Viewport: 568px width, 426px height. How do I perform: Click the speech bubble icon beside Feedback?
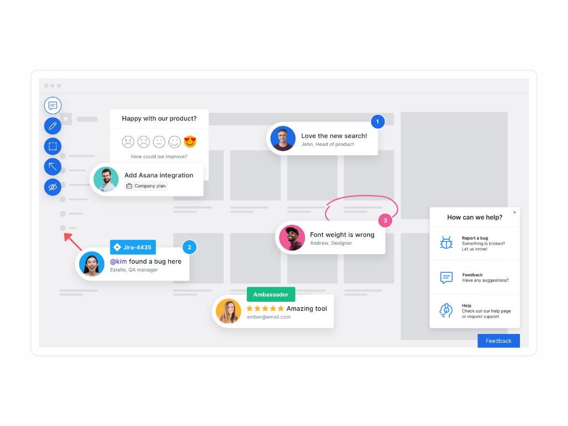pyautogui.click(x=446, y=278)
